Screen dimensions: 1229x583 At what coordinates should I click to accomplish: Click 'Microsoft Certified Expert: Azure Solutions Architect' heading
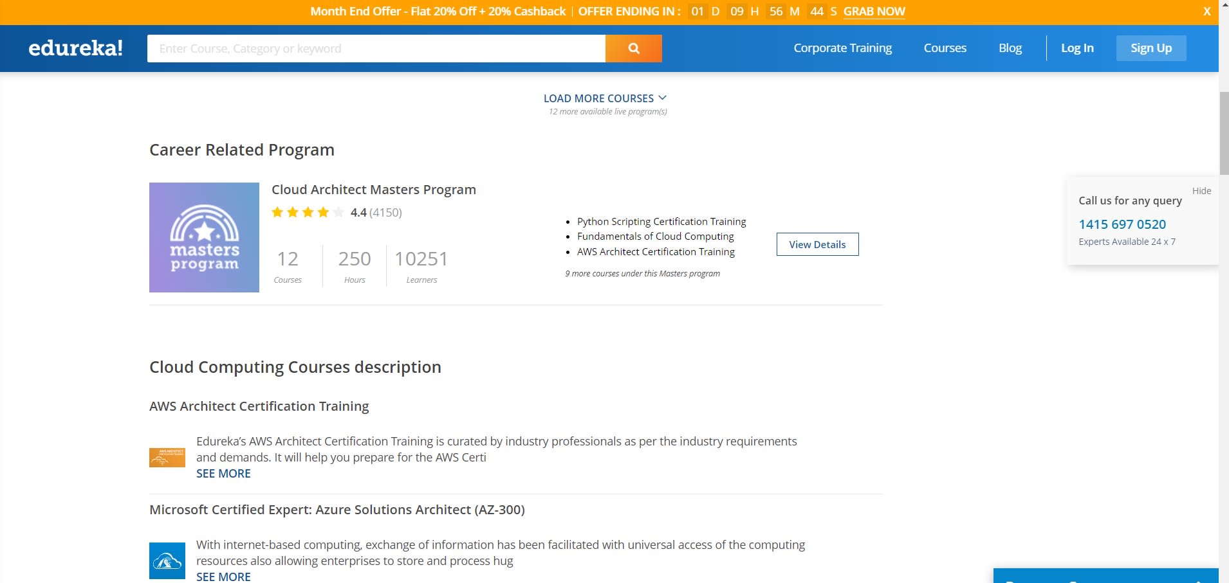click(337, 510)
